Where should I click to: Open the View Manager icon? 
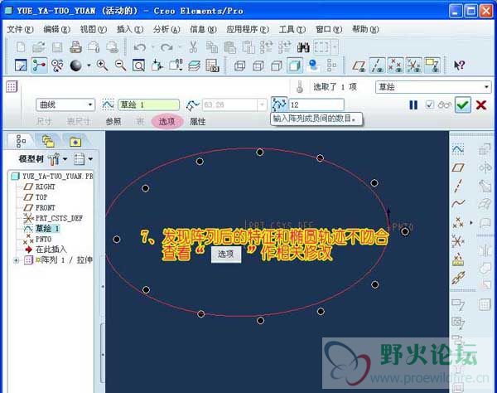(212, 65)
